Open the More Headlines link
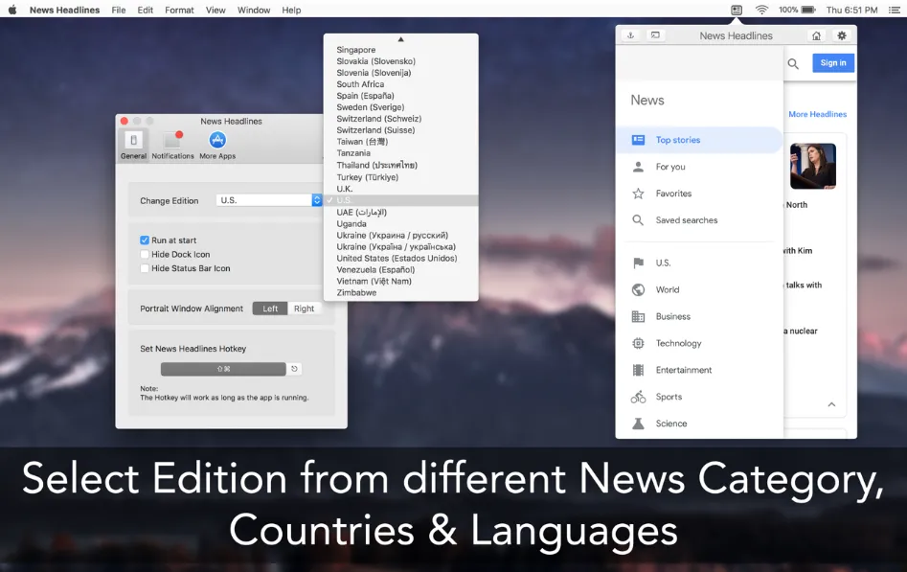Viewport: 907px width, 572px height. (x=817, y=115)
